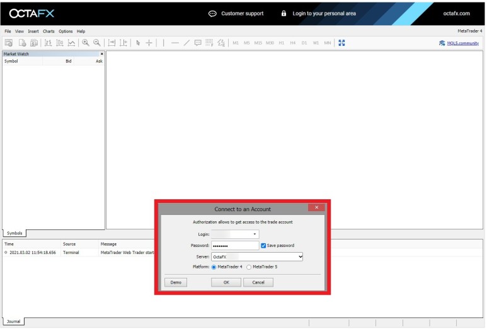Select the D1 timeframe
This screenshot has height=330, width=487.
click(304, 43)
